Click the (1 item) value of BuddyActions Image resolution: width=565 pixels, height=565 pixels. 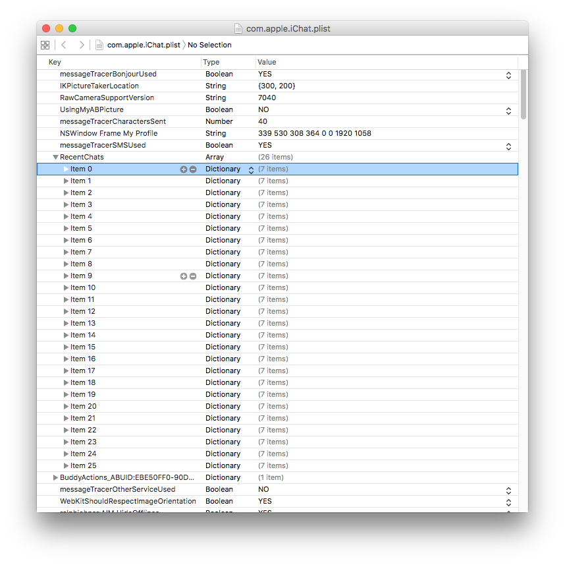[271, 478]
